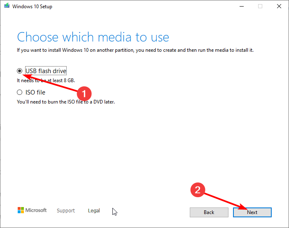Image resolution: width=289 pixels, height=228 pixels.
Task: Click the 'Choose which media to use' heading
Action: [x=93, y=37]
